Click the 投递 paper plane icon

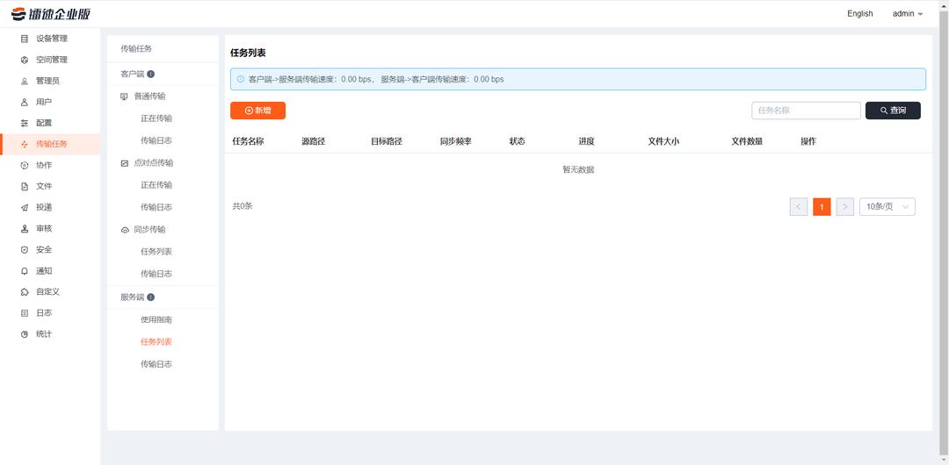tap(25, 207)
